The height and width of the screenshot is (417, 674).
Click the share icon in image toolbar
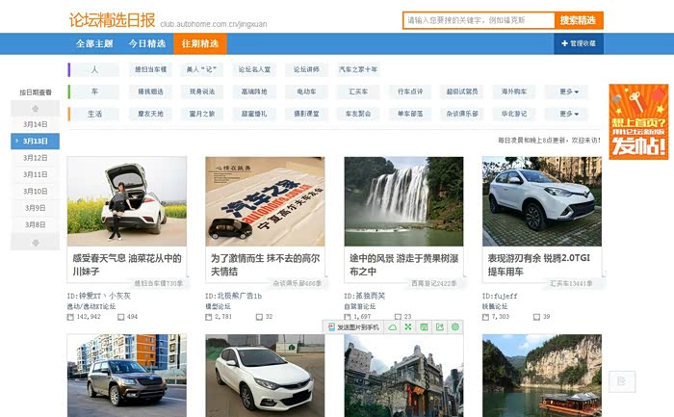440,327
